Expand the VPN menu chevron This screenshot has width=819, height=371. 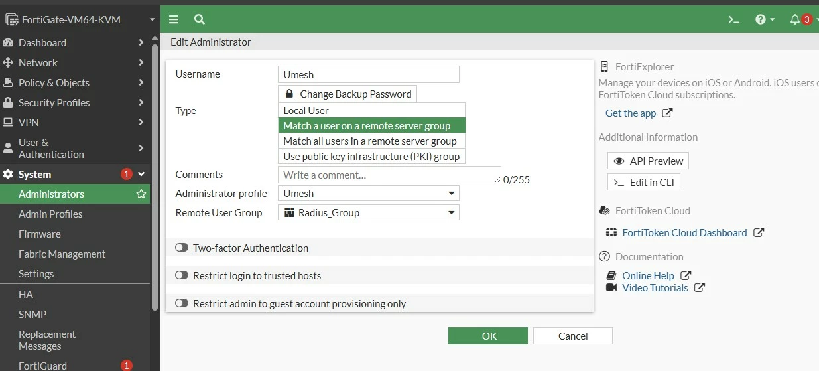(141, 122)
